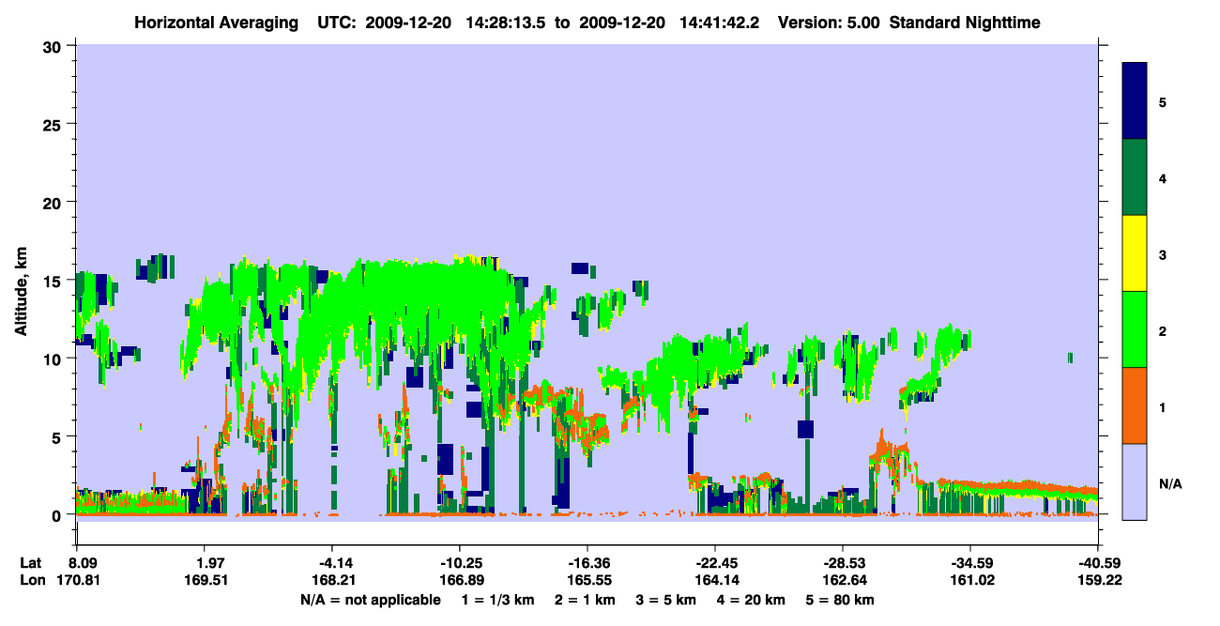This screenshot has width=1220, height=626.
Task: Click the latitude value -10.25
Action: [459, 563]
